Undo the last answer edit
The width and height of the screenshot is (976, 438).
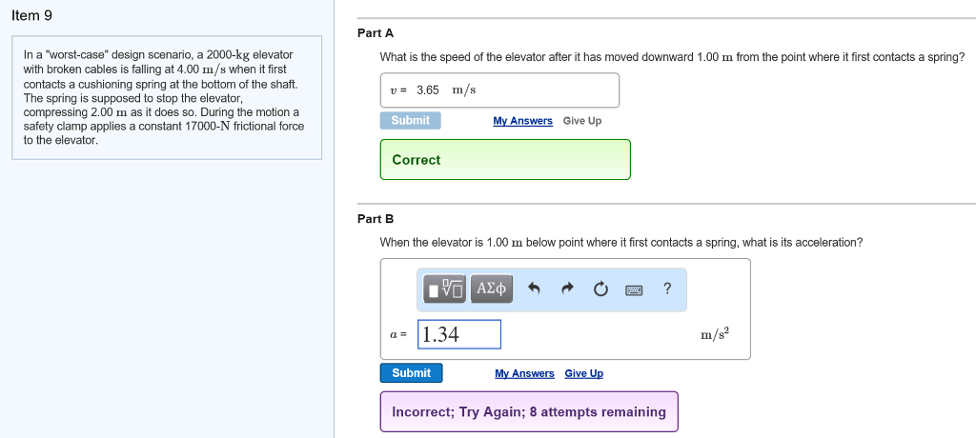pos(535,289)
